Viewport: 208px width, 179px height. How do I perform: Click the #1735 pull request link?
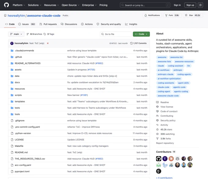(x=91, y=70)
